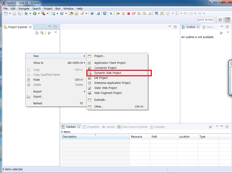Select Dynamic Web Project from submenu

(117, 73)
